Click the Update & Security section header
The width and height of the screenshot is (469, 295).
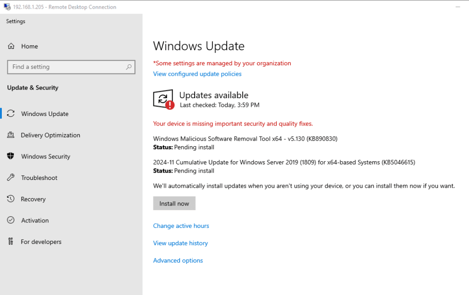(x=33, y=88)
